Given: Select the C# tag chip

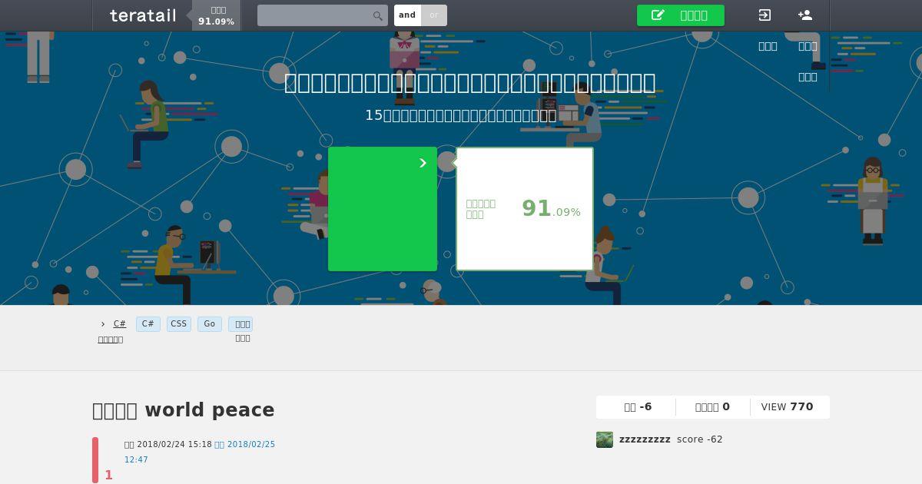Looking at the screenshot, I should [148, 324].
